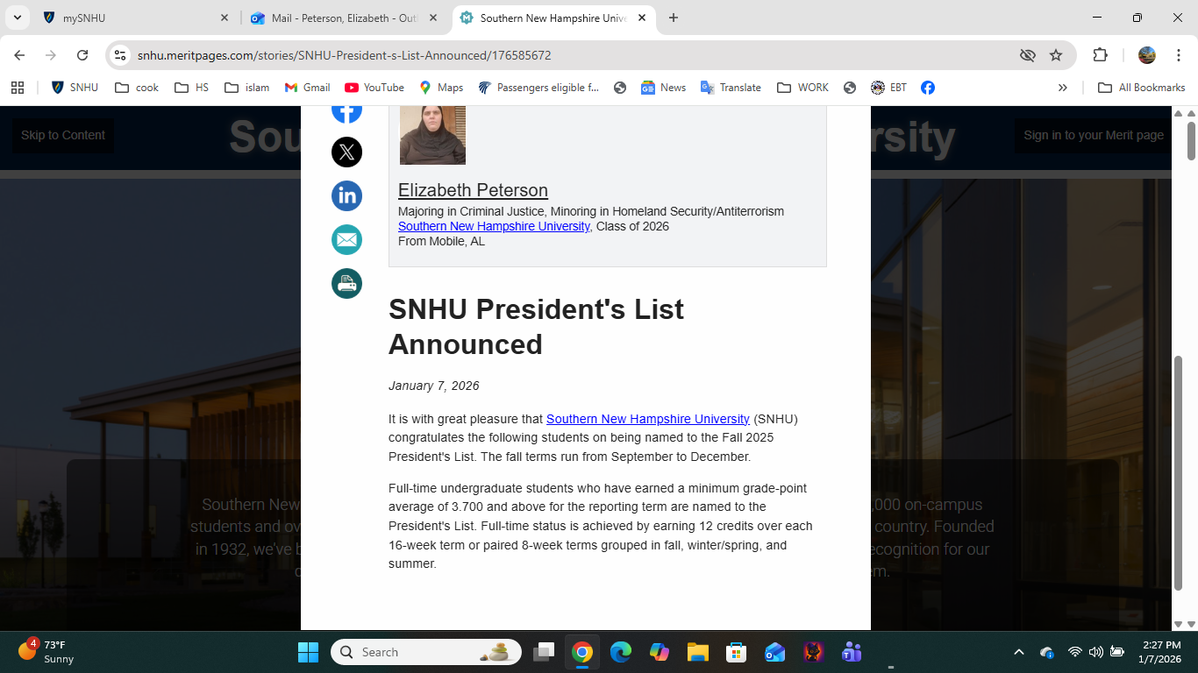Expand the tab search dropdown arrow
Viewport: 1198px width, 673px height.
pos(17,18)
